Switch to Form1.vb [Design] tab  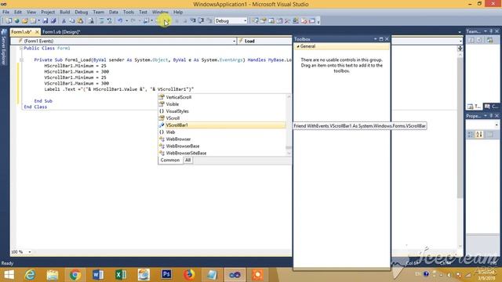[61, 32]
